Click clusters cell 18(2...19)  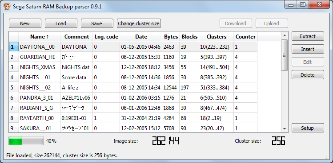[217, 118]
